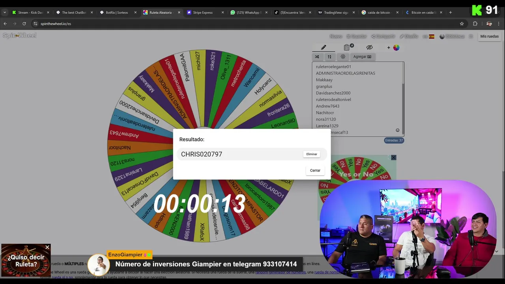Add a new color wheel with plus icon

pos(393,47)
